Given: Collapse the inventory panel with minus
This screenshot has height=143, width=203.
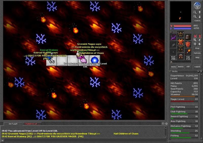Looking at the screenshot, I should click(x=171, y=32).
